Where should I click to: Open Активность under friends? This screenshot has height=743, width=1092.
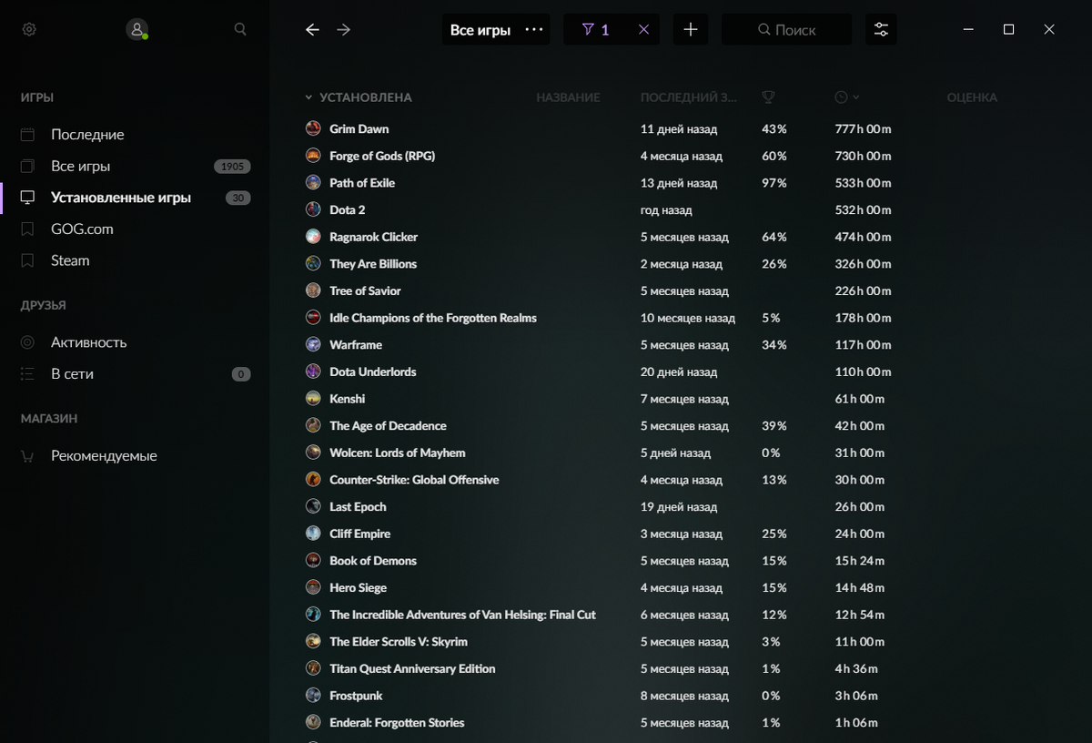click(89, 342)
